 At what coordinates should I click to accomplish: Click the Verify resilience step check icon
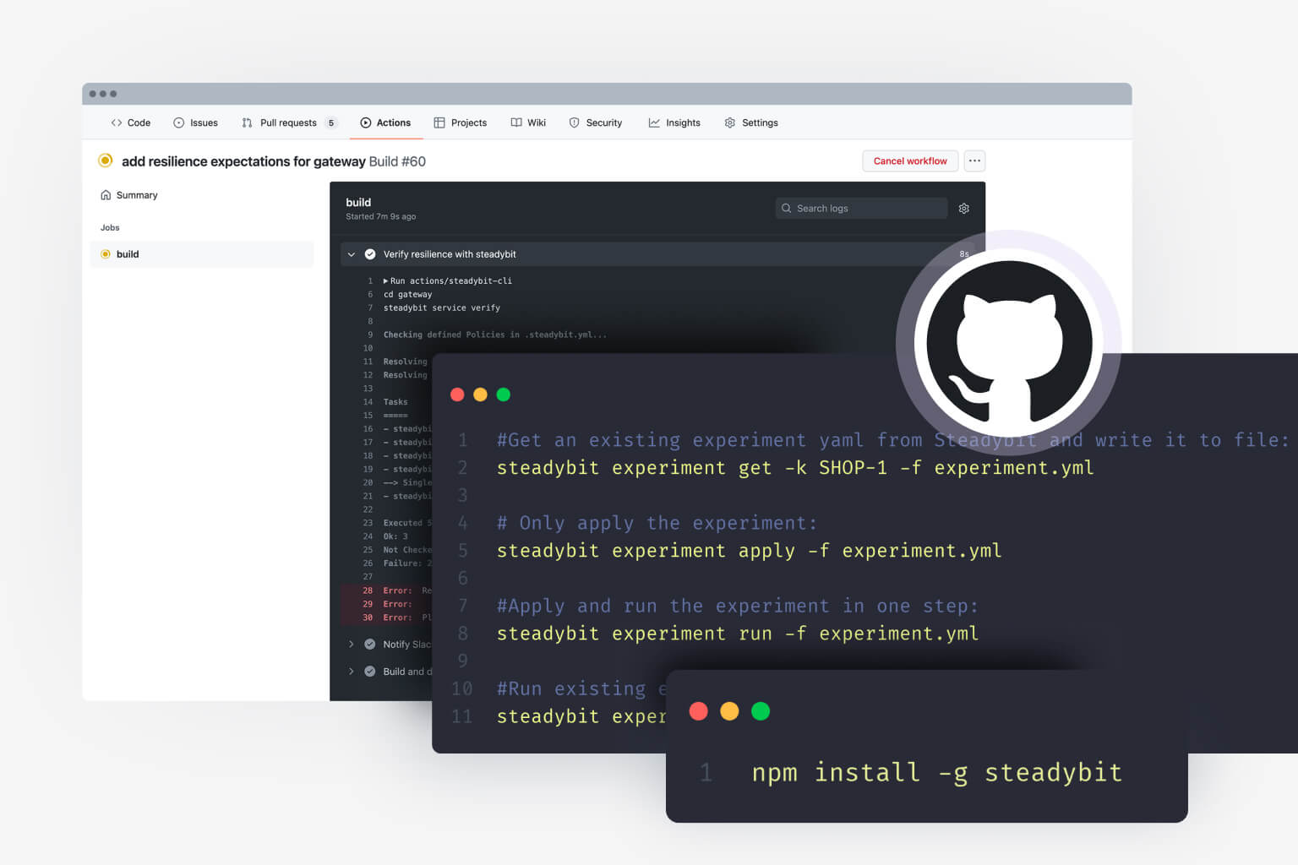(x=370, y=254)
